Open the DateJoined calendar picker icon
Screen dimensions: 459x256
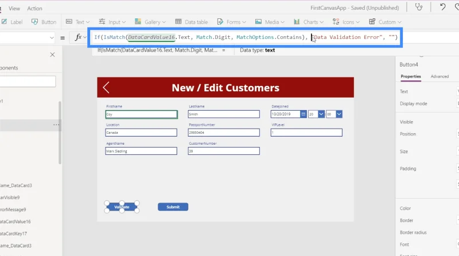(304, 114)
